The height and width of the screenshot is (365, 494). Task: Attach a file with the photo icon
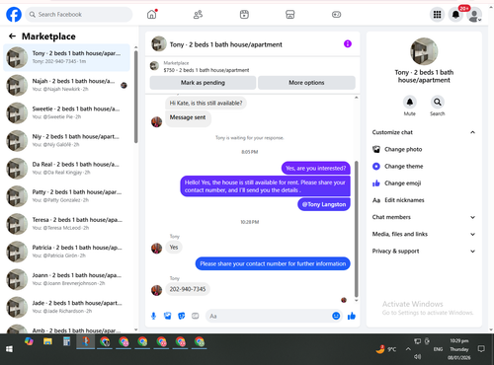coord(168,316)
